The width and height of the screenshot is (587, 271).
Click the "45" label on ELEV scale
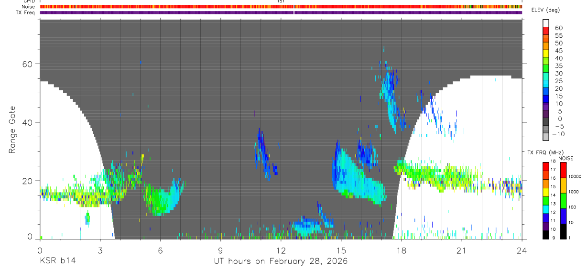point(558,51)
